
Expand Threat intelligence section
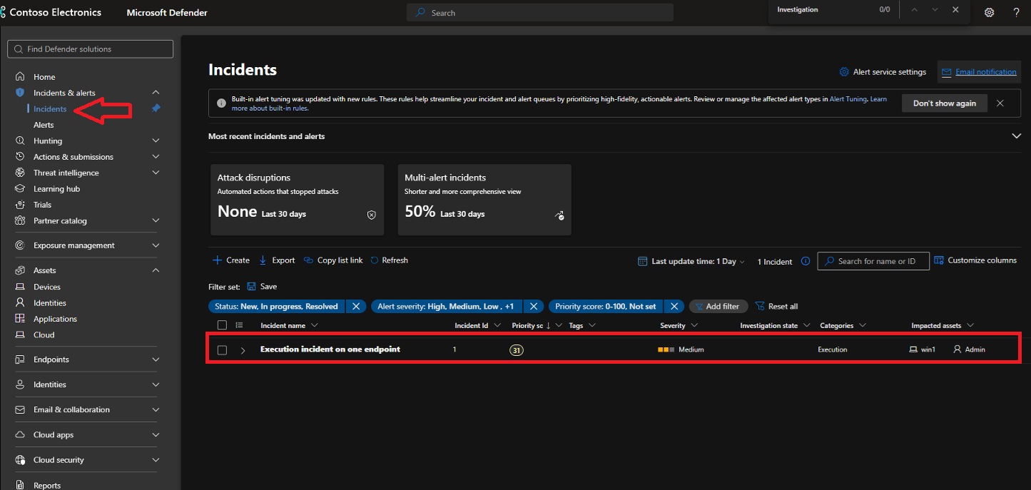(x=156, y=173)
